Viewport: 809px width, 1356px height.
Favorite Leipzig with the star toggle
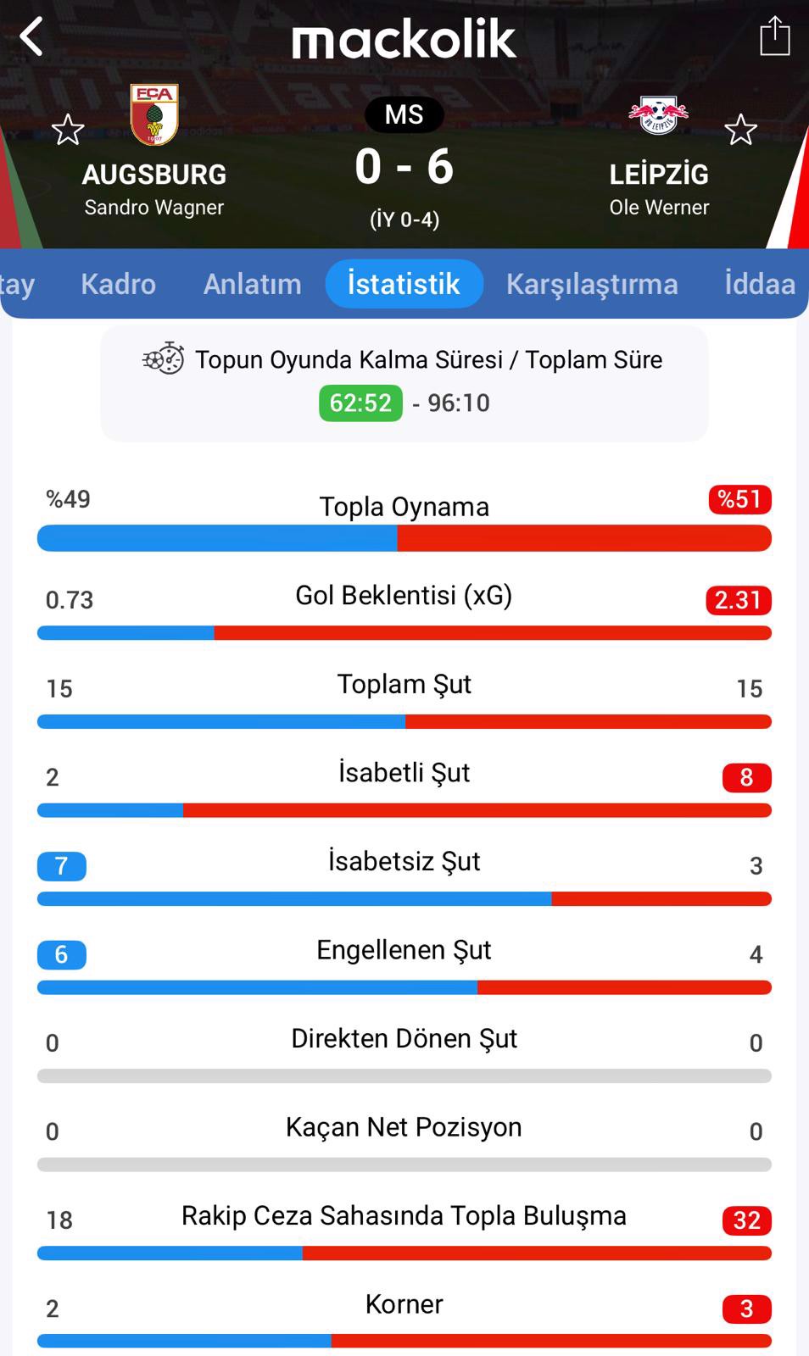[x=740, y=130]
